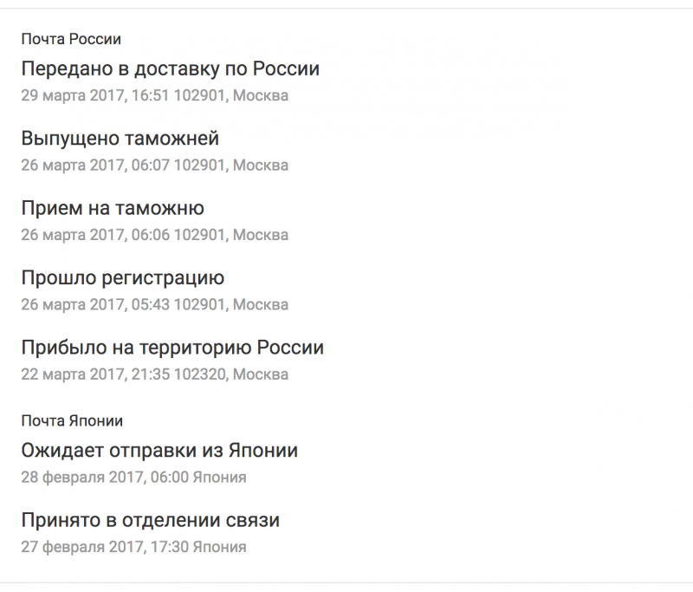Select the "Передано в доставку по России" status
Image resolution: width=693 pixels, height=592 pixels.
click(x=170, y=68)
